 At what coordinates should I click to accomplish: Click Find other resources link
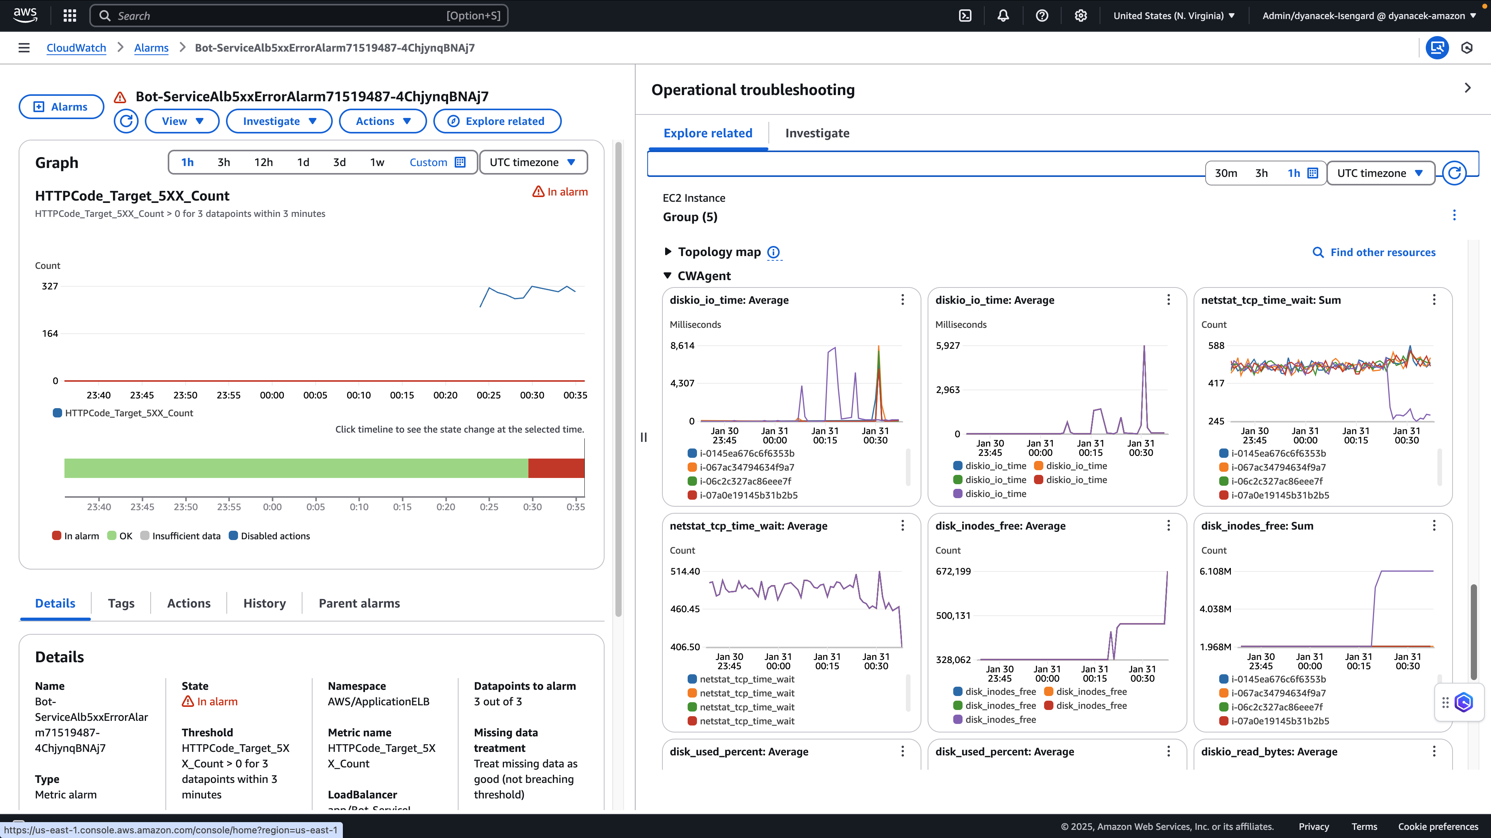coord(1374,252)
